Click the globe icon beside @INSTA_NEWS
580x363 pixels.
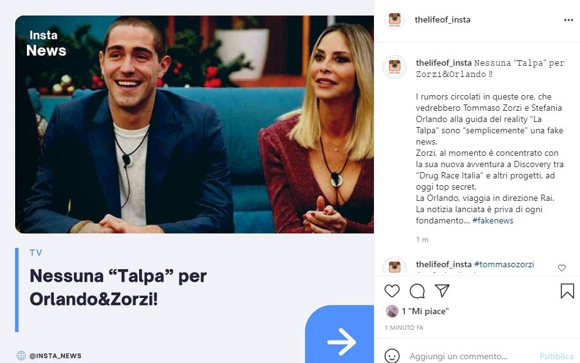point(21,355)
